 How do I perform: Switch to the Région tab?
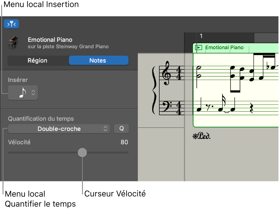37,60
